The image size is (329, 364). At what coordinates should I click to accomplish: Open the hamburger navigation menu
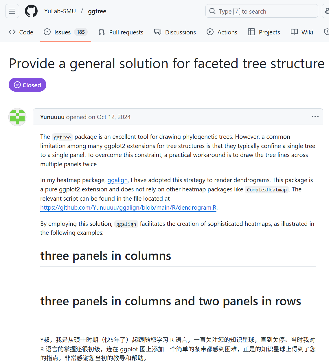coord(12,11)
